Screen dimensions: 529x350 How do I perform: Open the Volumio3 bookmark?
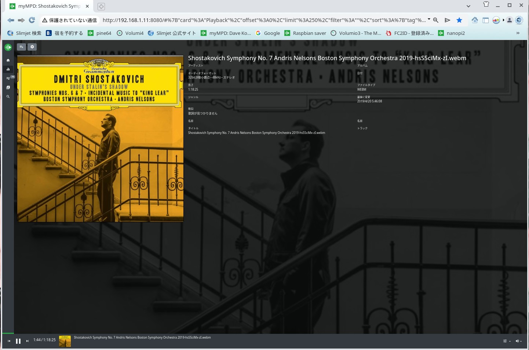tap(356, 33)
